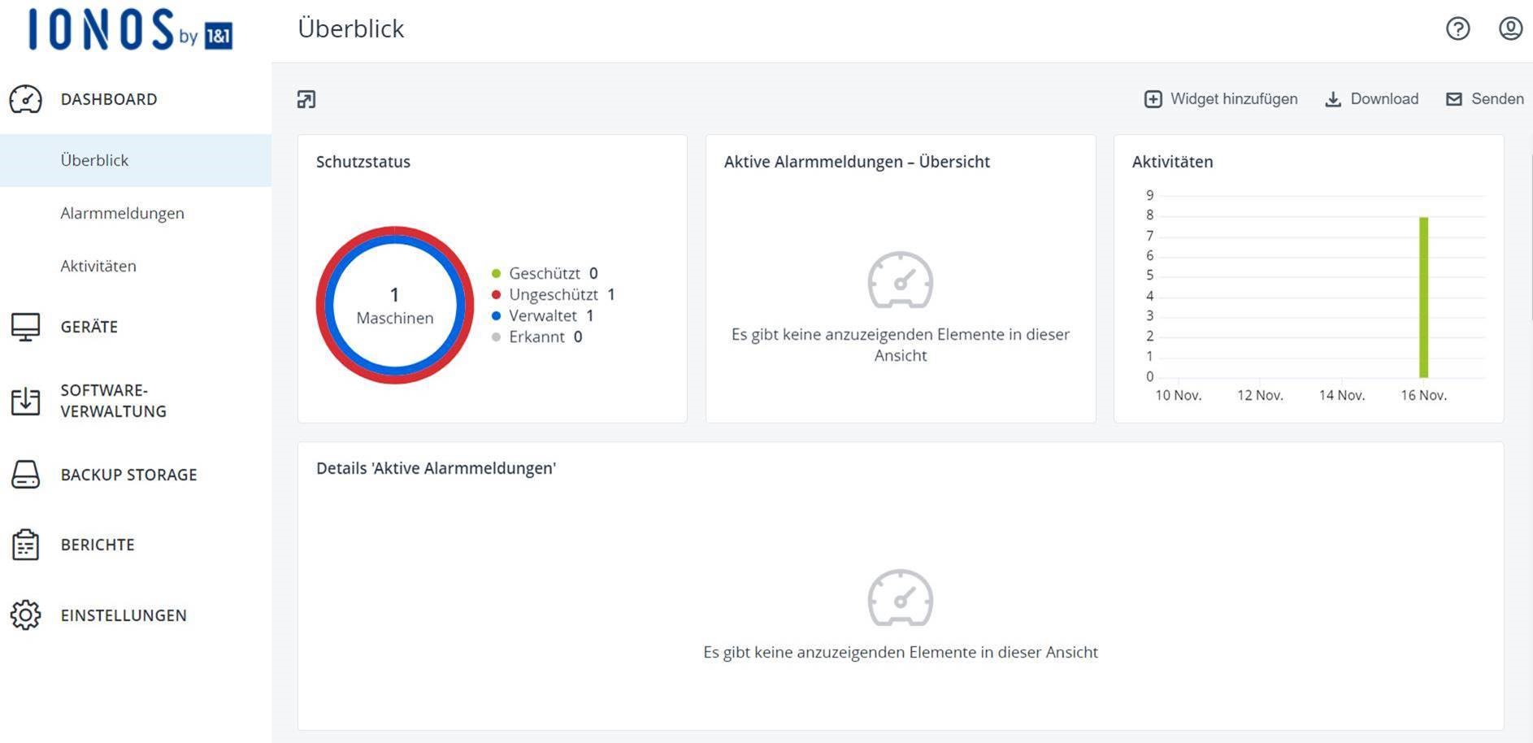Click the Berichte clipboard icon
Screen dimensions: 1533x743
pos(25,545)
